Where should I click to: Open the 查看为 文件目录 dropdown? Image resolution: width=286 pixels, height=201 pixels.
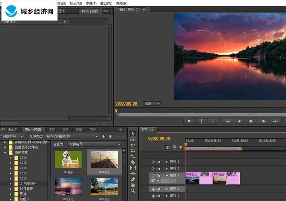95,144
